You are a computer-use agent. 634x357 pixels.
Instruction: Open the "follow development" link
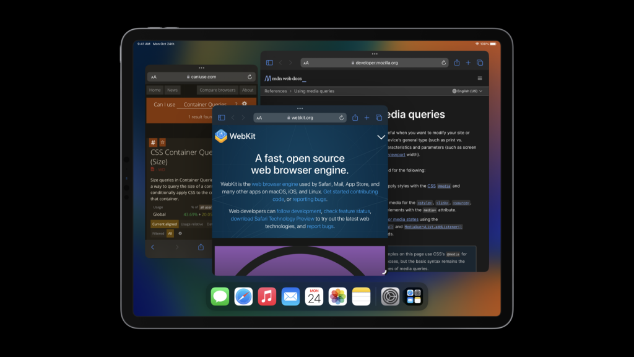click(299, 211)
